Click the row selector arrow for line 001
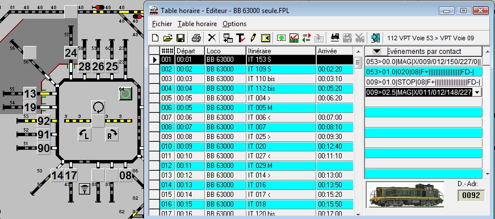495x219 pixels. (154, 60)
